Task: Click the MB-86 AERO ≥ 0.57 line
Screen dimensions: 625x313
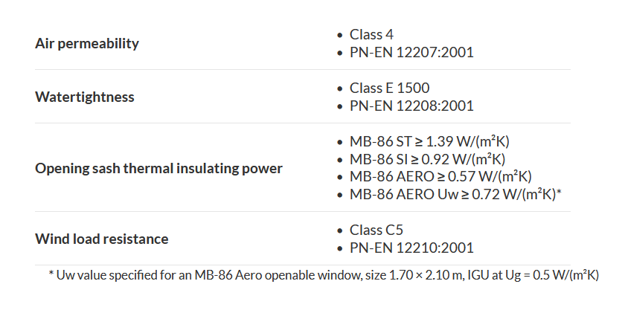Action: point(440,177)
